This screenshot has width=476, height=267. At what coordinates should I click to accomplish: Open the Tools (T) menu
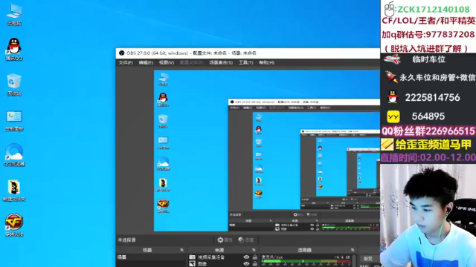[x=245, y=62]
